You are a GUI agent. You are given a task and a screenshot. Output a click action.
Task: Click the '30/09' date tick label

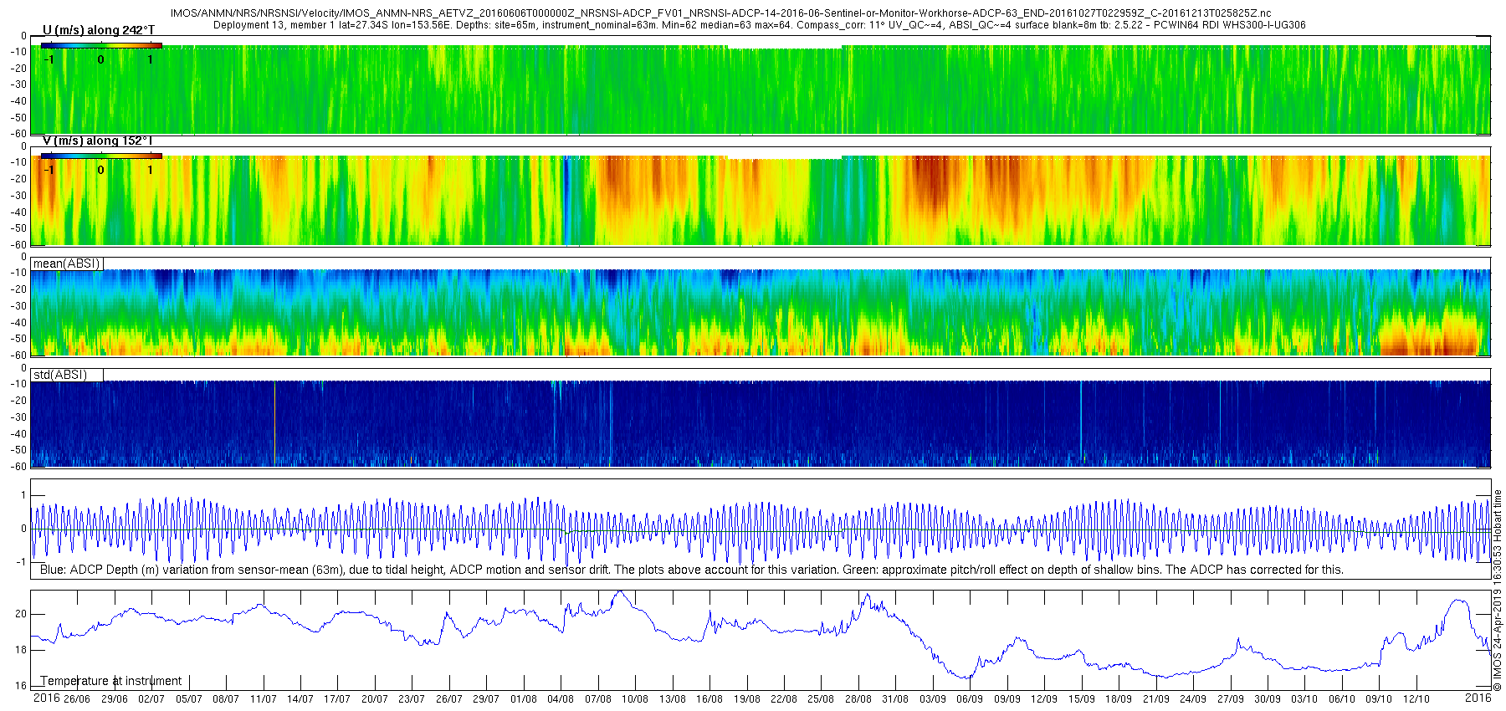coord(1268,699)
